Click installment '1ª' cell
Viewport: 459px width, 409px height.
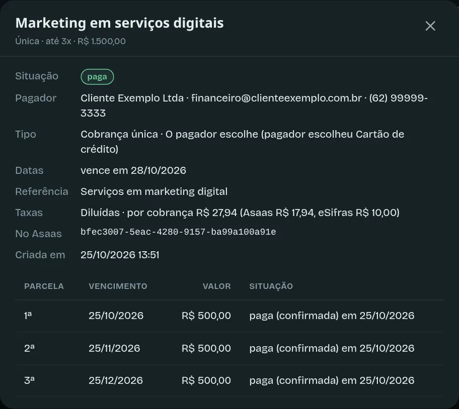click(x=28, y=316)
